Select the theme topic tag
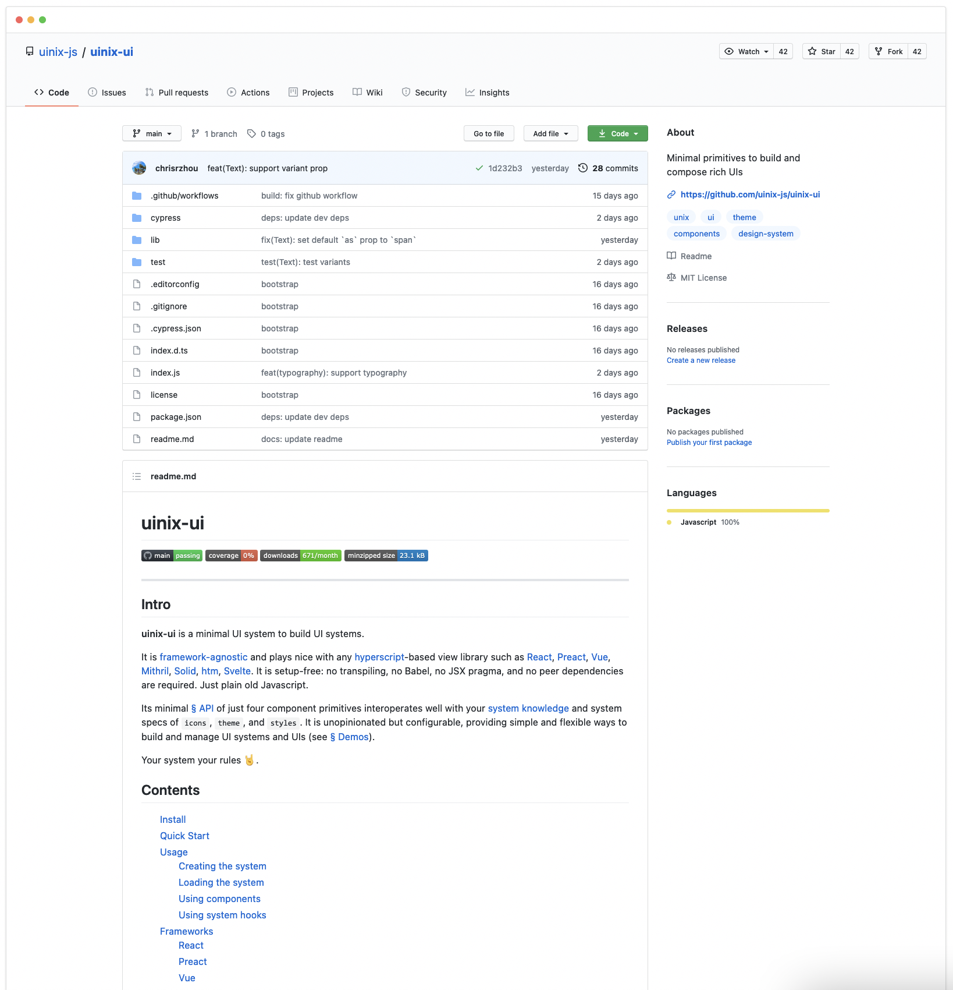 (x=744, y=217)
